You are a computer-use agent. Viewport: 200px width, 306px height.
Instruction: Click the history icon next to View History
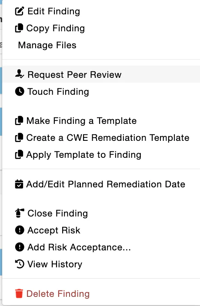[x=20, y=264]
